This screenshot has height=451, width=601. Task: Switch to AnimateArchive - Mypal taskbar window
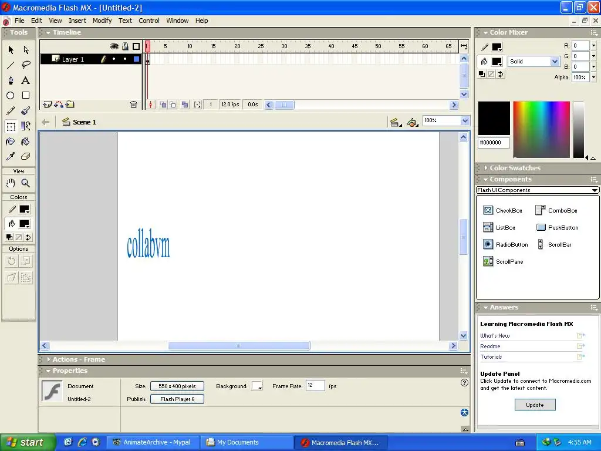pyautogui.click(x=153, y=442)
